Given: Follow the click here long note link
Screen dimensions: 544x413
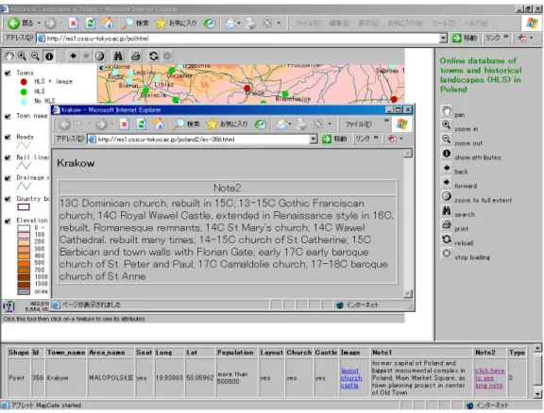Looking at the screenshot, I should point(489,378).
